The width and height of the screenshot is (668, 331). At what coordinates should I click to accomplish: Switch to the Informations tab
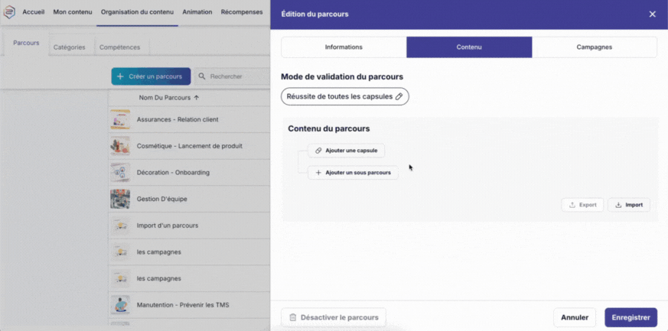(344, 47)
